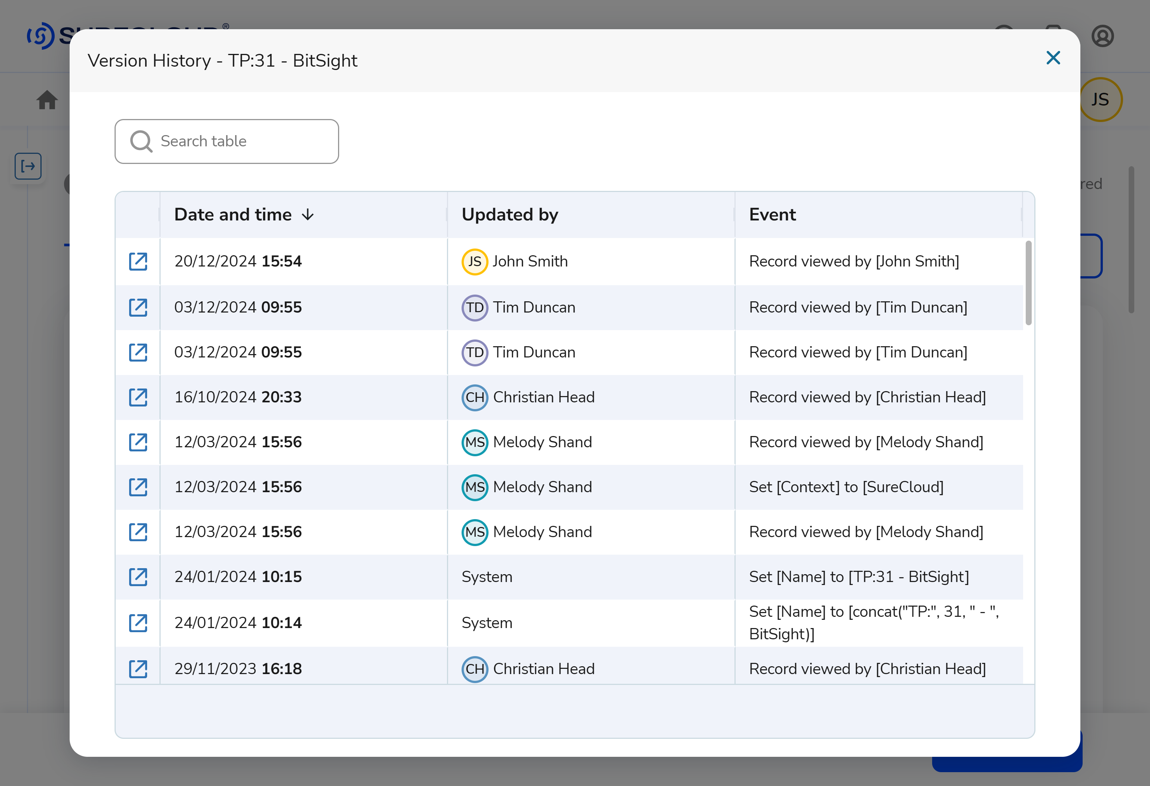Open the external link beside the Set [Context] event

137,487
